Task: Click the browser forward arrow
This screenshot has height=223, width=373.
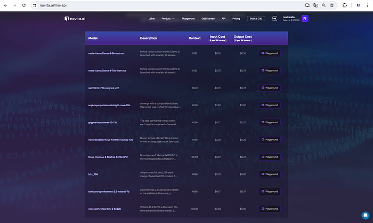Action: (x=14, y=5)
